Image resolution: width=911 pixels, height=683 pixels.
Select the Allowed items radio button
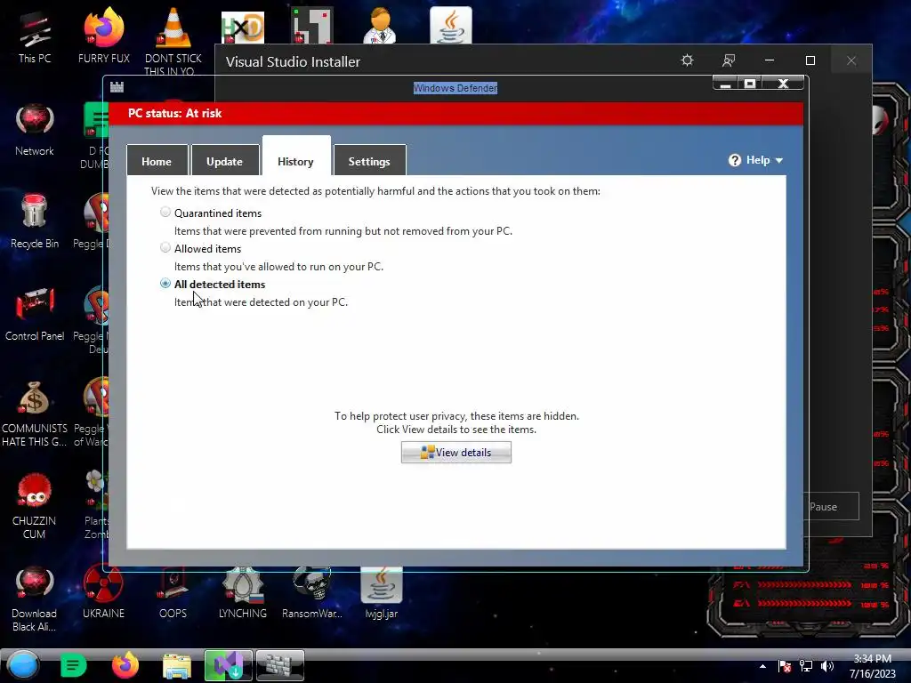click(x=165, y=248)
